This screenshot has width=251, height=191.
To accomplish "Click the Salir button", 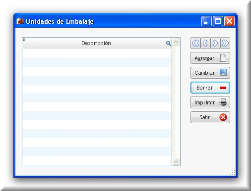I will point(210,117).
